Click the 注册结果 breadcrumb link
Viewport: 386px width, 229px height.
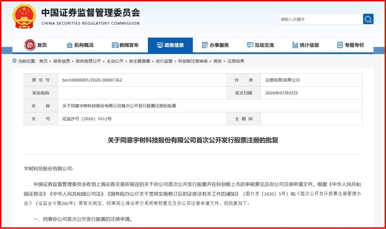236,61
